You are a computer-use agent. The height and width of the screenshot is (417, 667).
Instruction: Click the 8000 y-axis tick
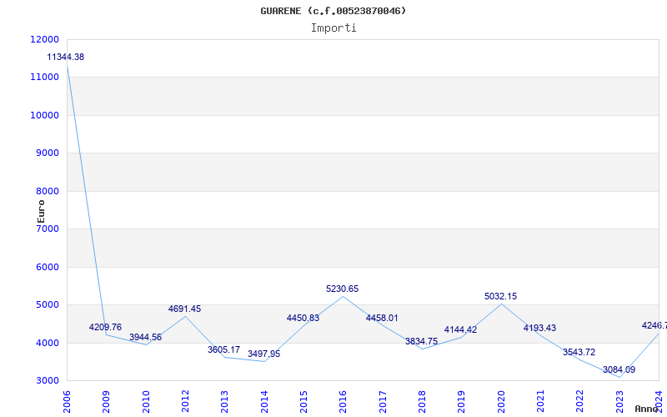point(48,192)
